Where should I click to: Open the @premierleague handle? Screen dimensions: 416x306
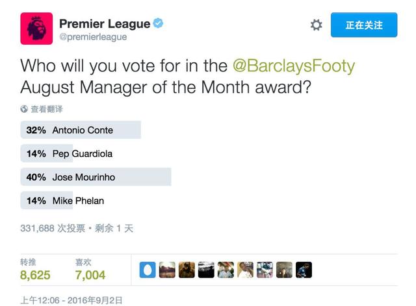pyautogui.click(x=93, y=37)
